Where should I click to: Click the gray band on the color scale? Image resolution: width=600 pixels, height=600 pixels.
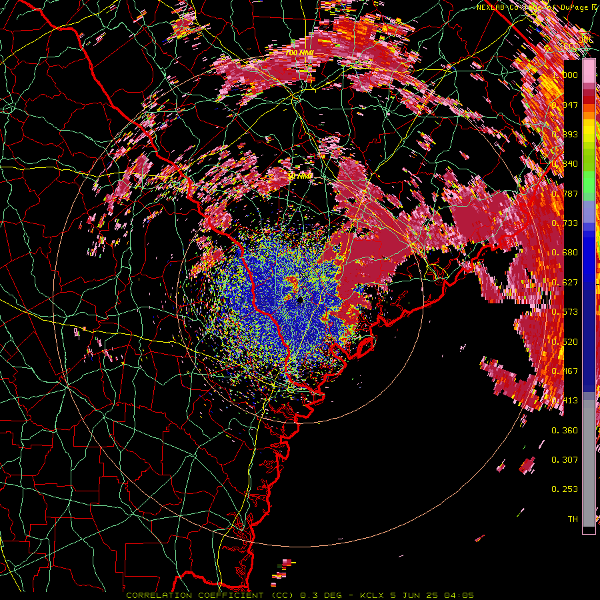coord(589,465)
